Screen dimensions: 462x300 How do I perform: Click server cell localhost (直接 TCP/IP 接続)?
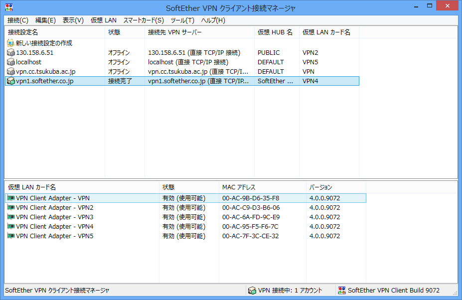click(188, 62)
